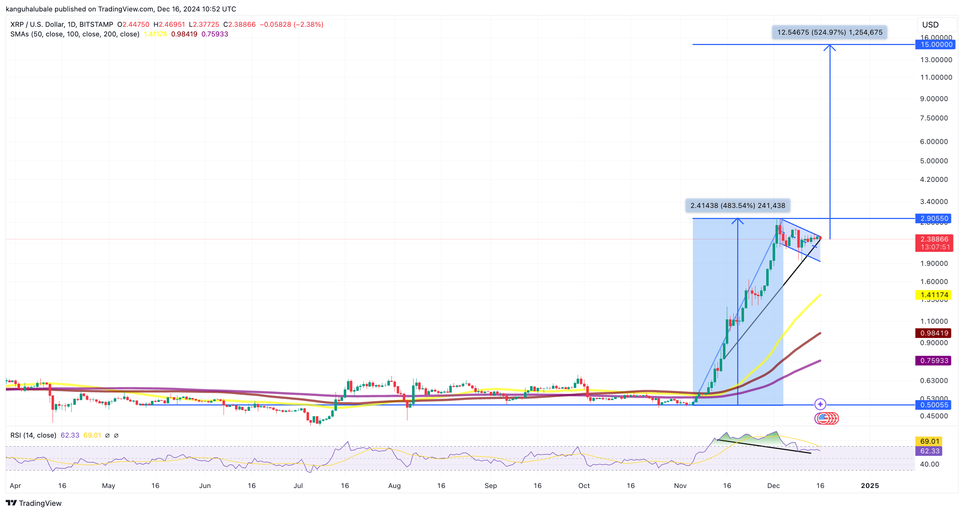The width and height of the screenshot is (964, 513).
Task: Click the purple 0.75933 SMA price label
Action: pyautogui.click(x=933, y=360)
